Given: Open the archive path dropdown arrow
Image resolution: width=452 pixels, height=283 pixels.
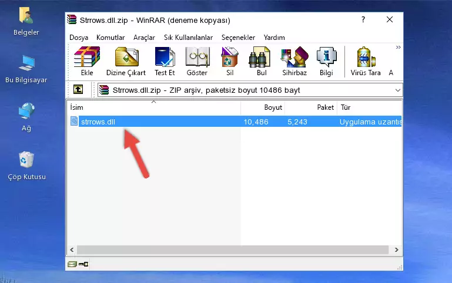Looking at the screenshot, I should pyautogui.click(x=397, y=90).
